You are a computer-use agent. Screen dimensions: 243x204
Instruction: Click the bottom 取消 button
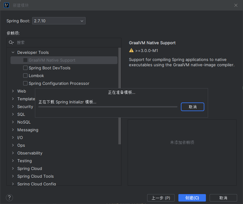click(223, 198)
